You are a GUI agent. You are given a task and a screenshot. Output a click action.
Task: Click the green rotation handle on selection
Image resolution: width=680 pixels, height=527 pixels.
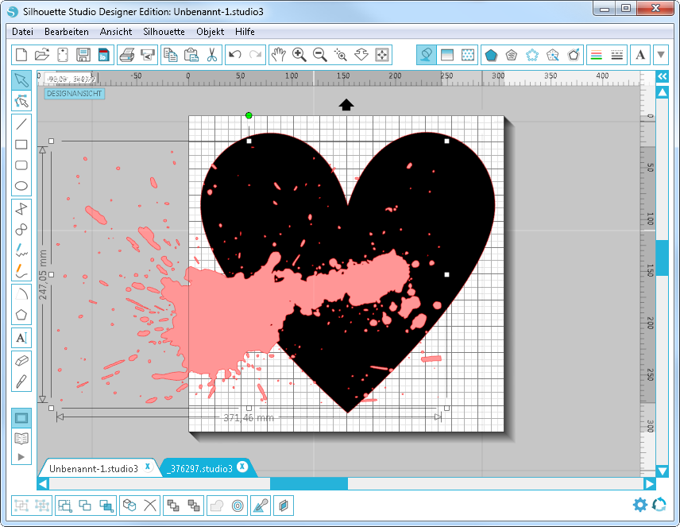(249, 116)
